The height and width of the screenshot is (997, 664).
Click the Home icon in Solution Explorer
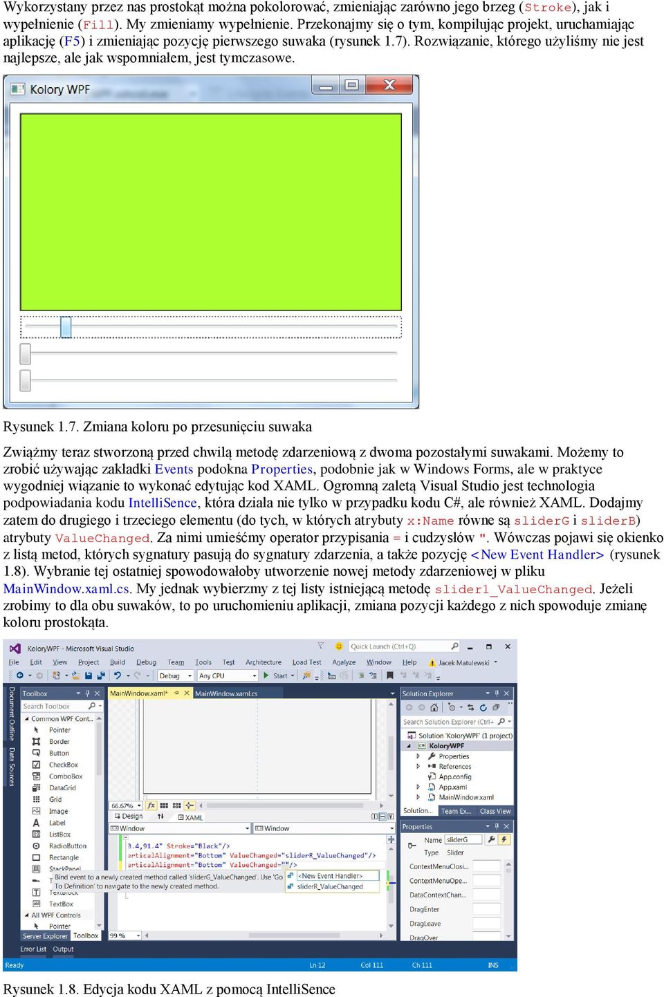434,707
